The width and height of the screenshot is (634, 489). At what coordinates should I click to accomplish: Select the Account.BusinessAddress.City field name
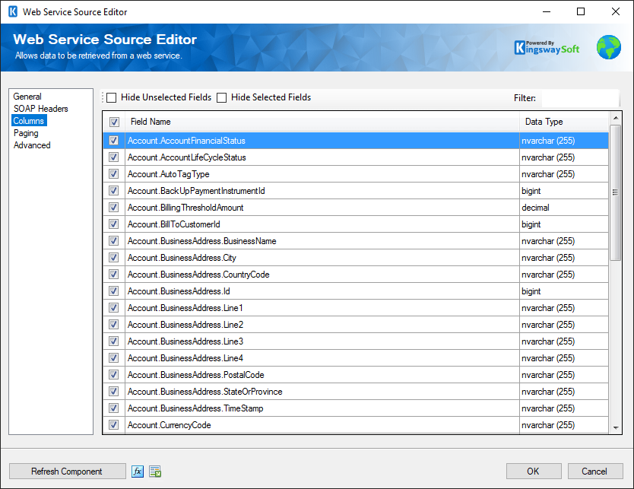pyautogui.click(x=182, y=258)
